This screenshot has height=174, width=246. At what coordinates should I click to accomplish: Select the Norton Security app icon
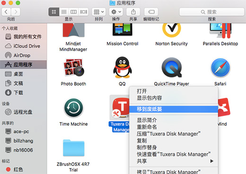(x=172, y=30)
